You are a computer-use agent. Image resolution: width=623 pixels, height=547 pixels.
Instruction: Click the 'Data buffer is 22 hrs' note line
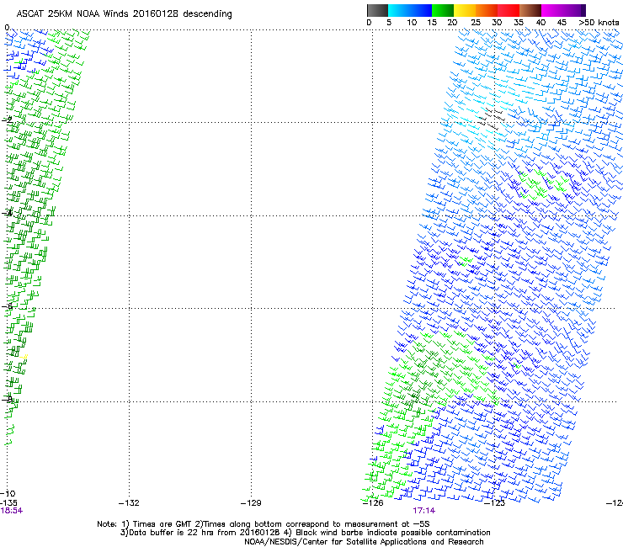(x=305, y=533)
